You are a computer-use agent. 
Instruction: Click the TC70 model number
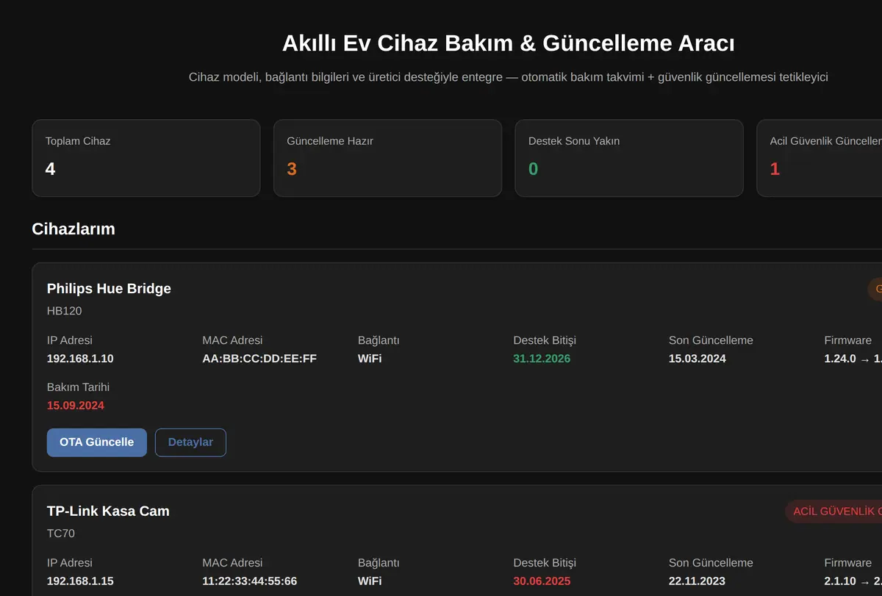[61, 534]
